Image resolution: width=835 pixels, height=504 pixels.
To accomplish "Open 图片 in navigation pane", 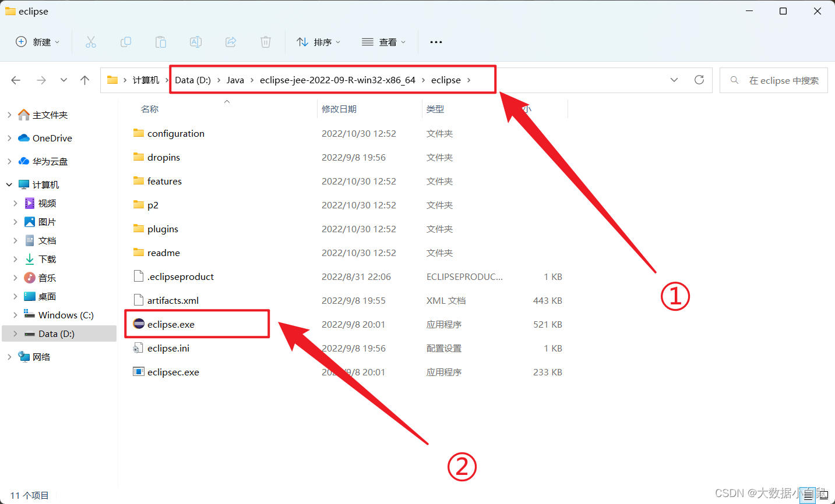I will tap(47, 222).
